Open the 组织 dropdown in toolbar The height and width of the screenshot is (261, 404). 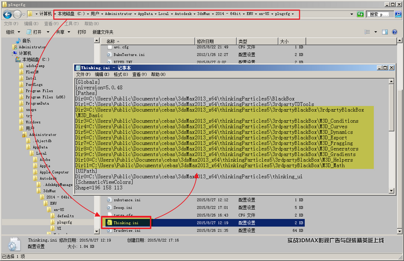(13, 32)
